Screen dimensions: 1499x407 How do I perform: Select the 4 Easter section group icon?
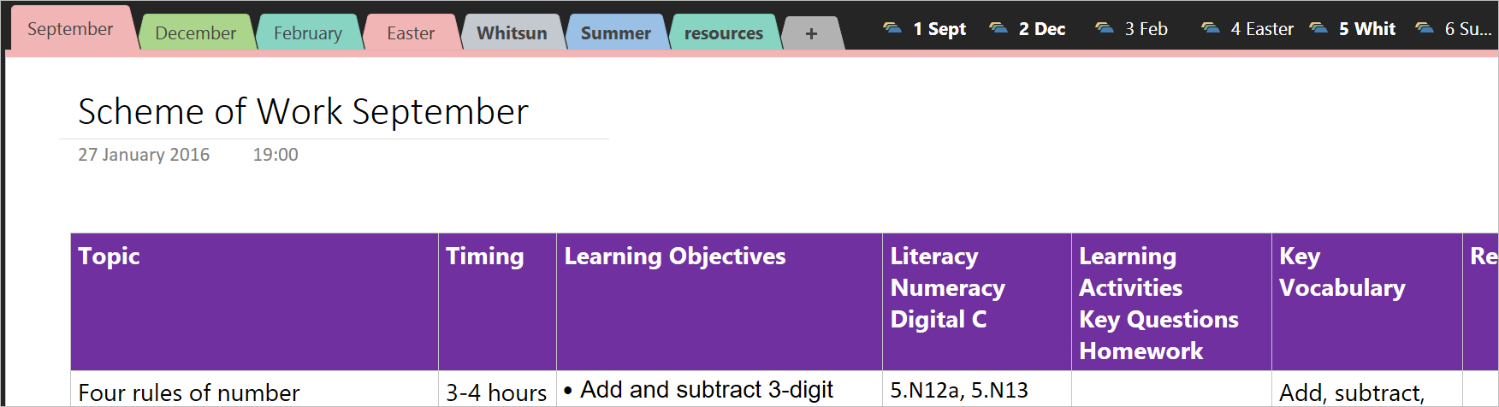coord(1211,28)
